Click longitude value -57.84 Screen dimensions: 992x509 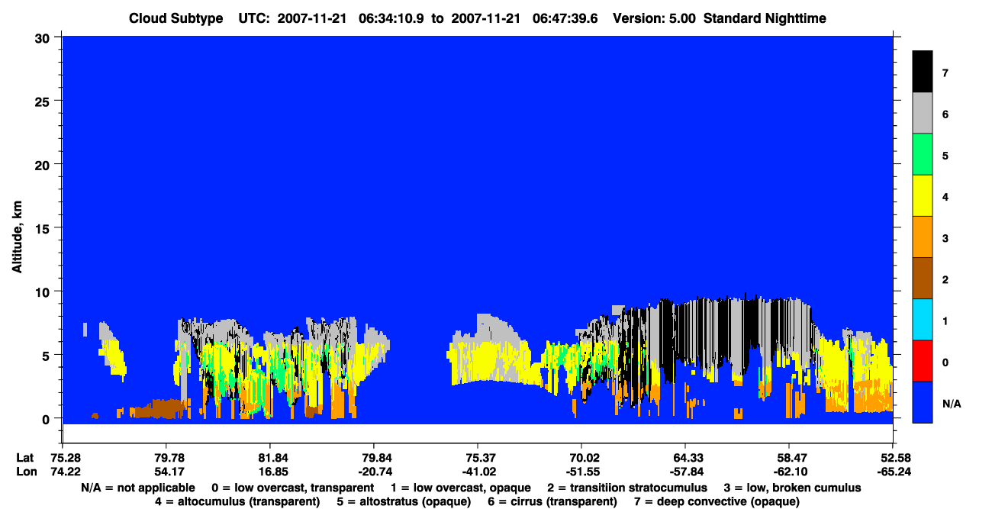pos(685,472)
